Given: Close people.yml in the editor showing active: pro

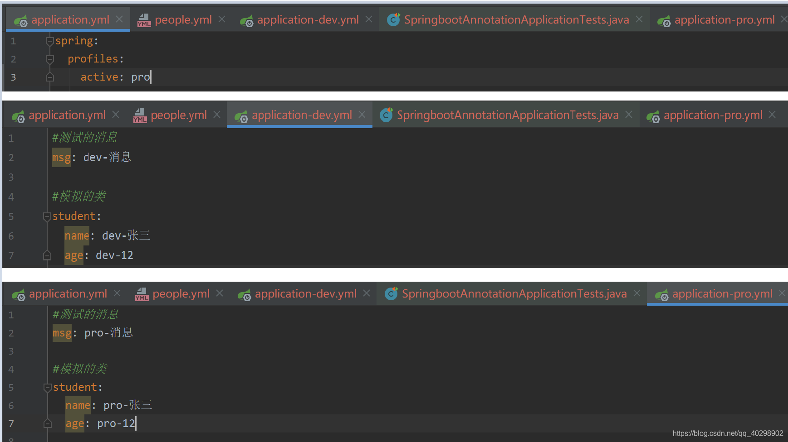Looking at the screenshot, I should 222,19.
